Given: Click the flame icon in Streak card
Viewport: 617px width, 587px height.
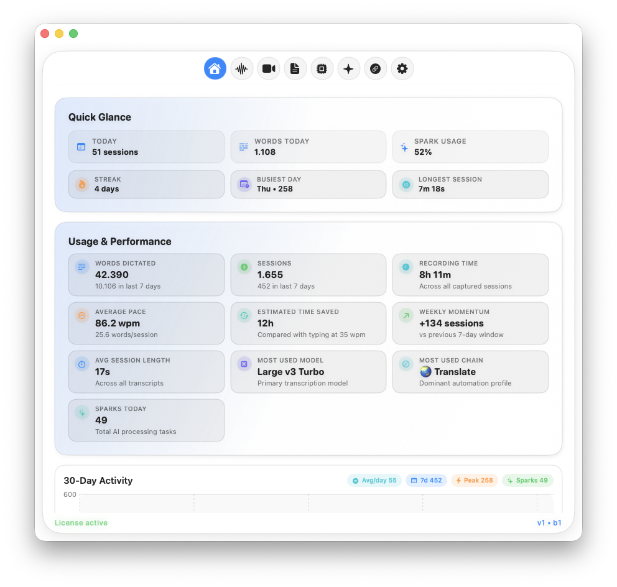Looking at the screenshot, I should [x=82, y=184].
